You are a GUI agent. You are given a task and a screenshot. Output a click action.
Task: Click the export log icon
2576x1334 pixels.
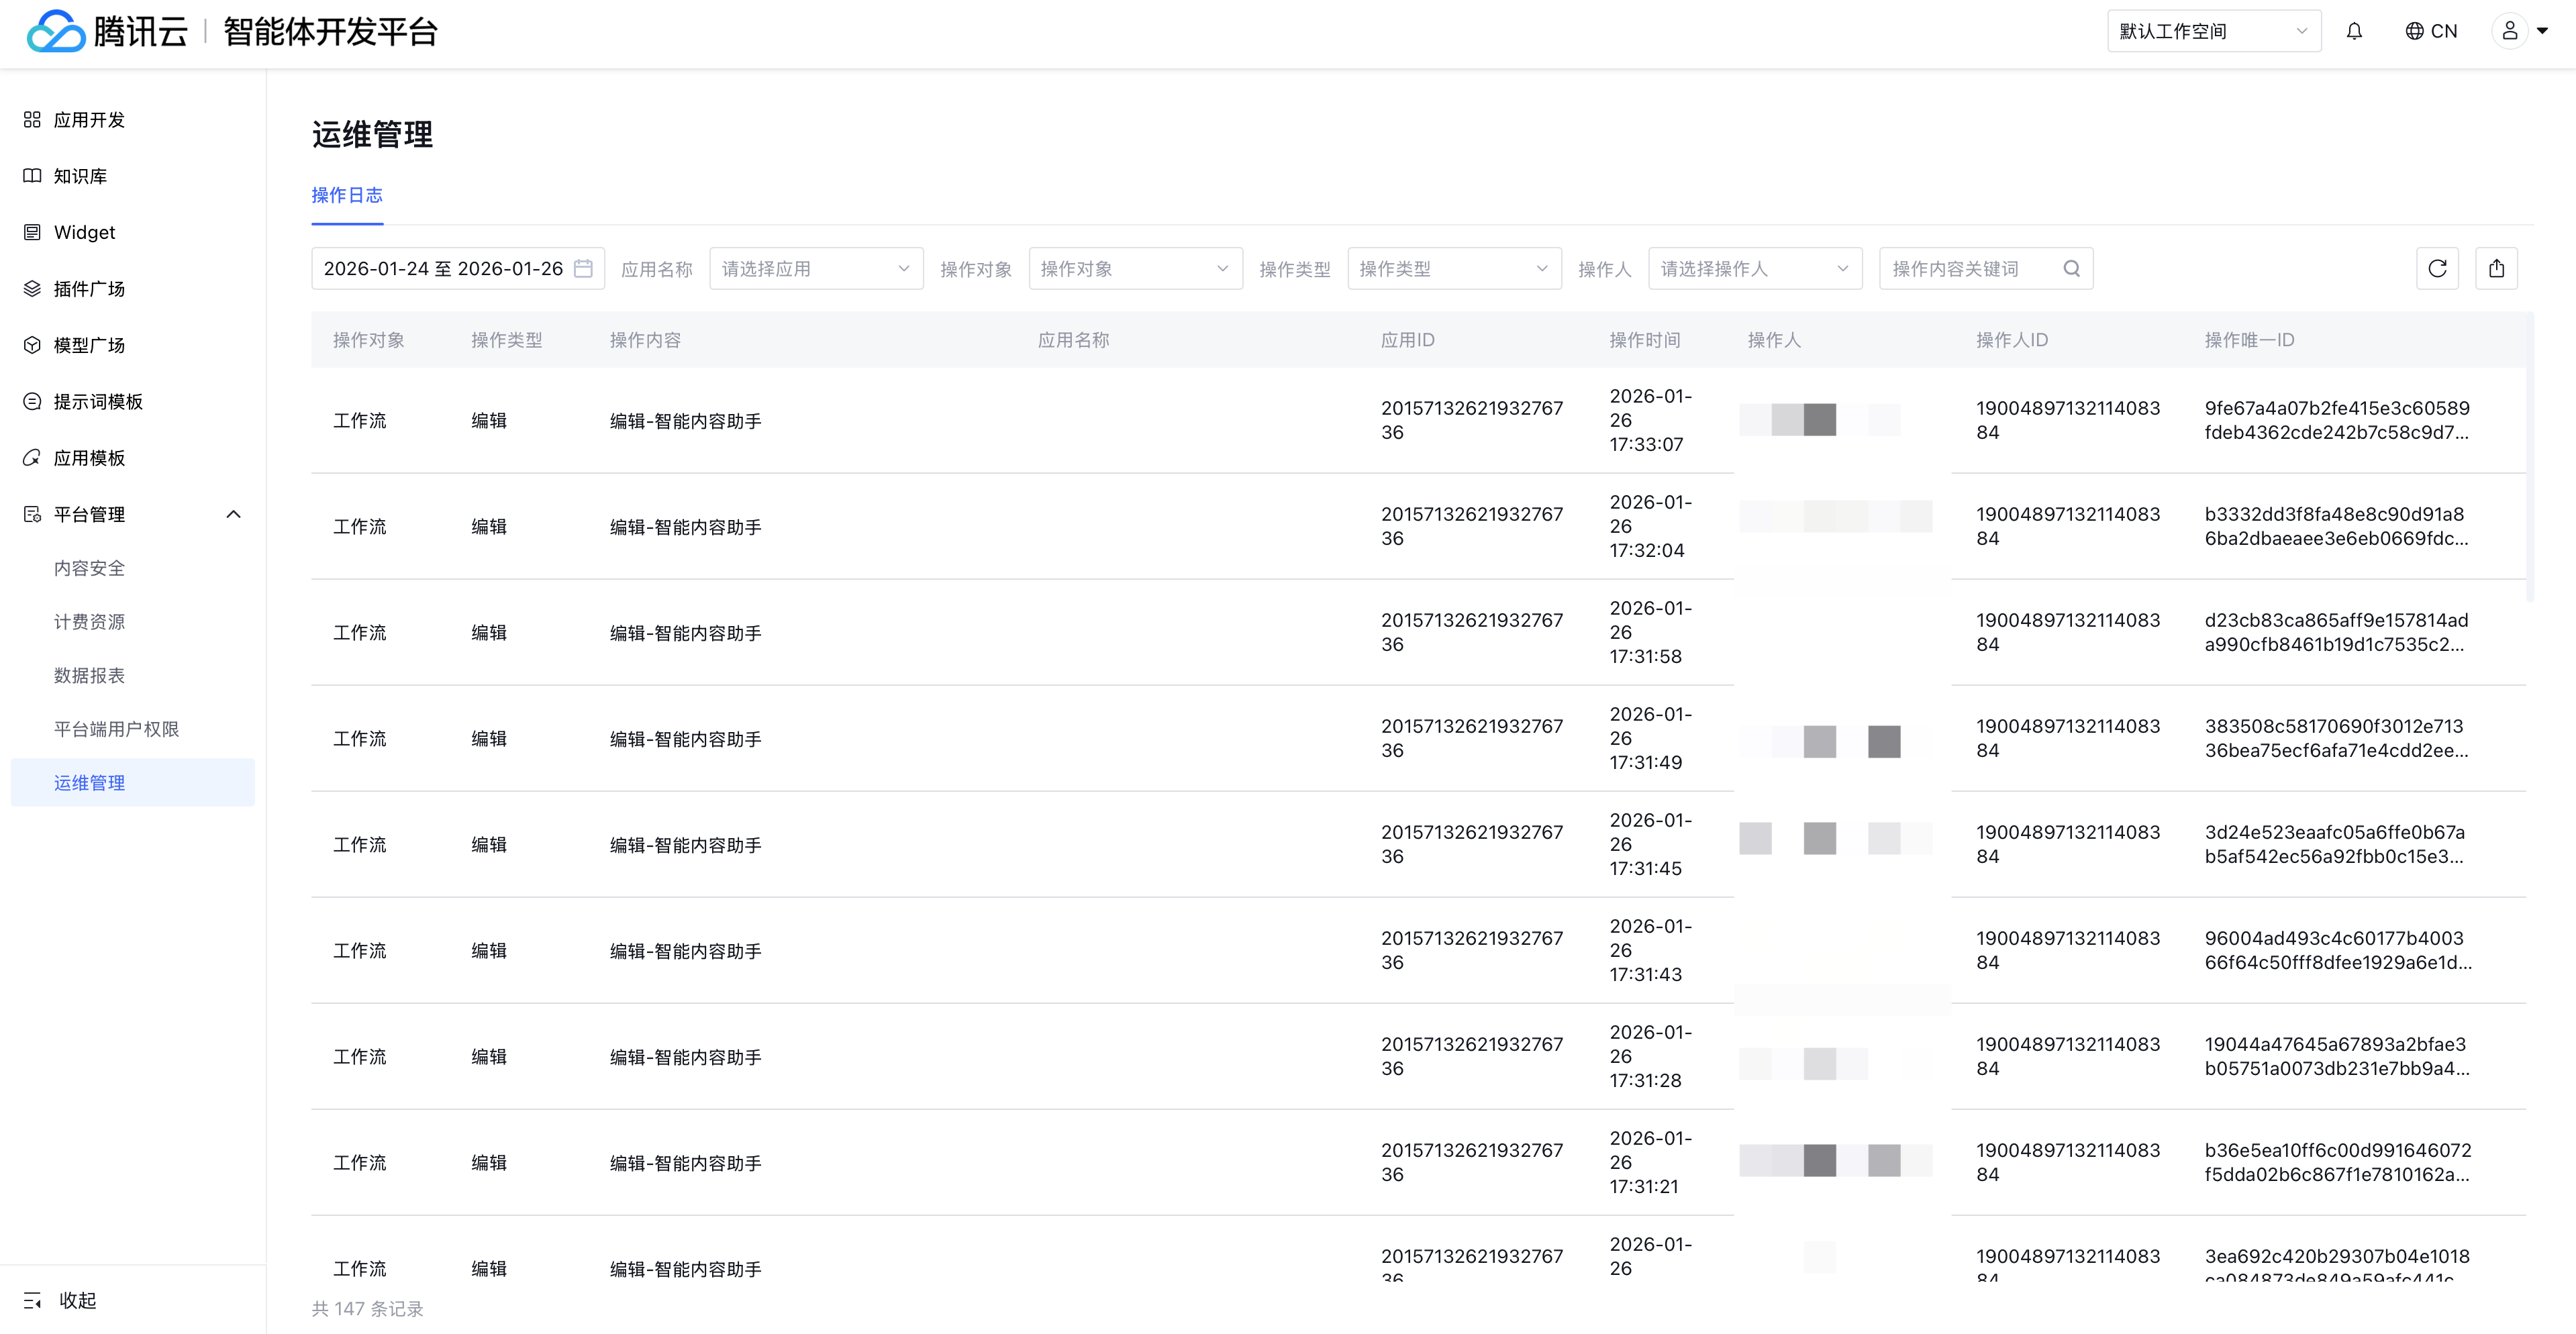click(2496, 269)
